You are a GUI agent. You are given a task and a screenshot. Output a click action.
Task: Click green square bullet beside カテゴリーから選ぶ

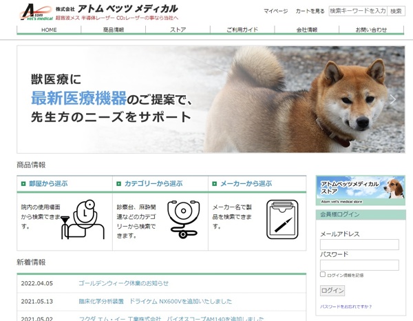pos(119,184)
